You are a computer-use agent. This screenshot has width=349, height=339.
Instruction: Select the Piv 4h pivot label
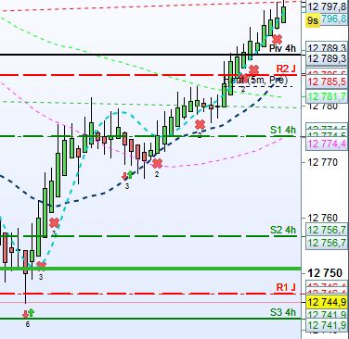point(282,48)
